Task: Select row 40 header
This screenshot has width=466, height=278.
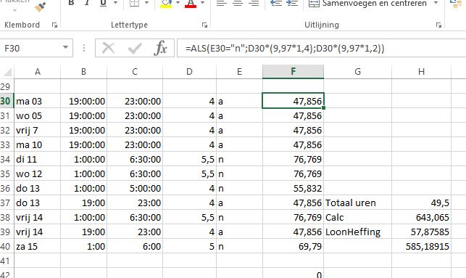Action: point(6,247)
